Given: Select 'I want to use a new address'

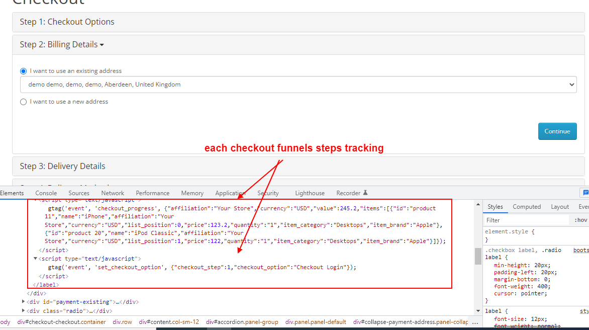Looking at the screenshot, I should pyautogui.click(x=23, y=102).
